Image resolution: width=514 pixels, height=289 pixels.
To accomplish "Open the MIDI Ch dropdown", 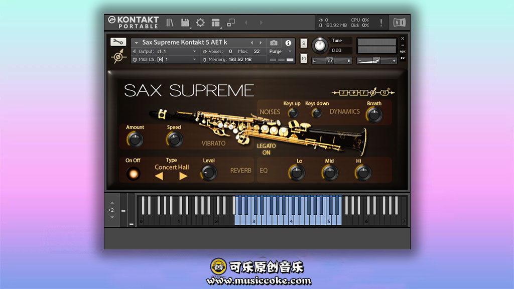I will pos(165,60).
